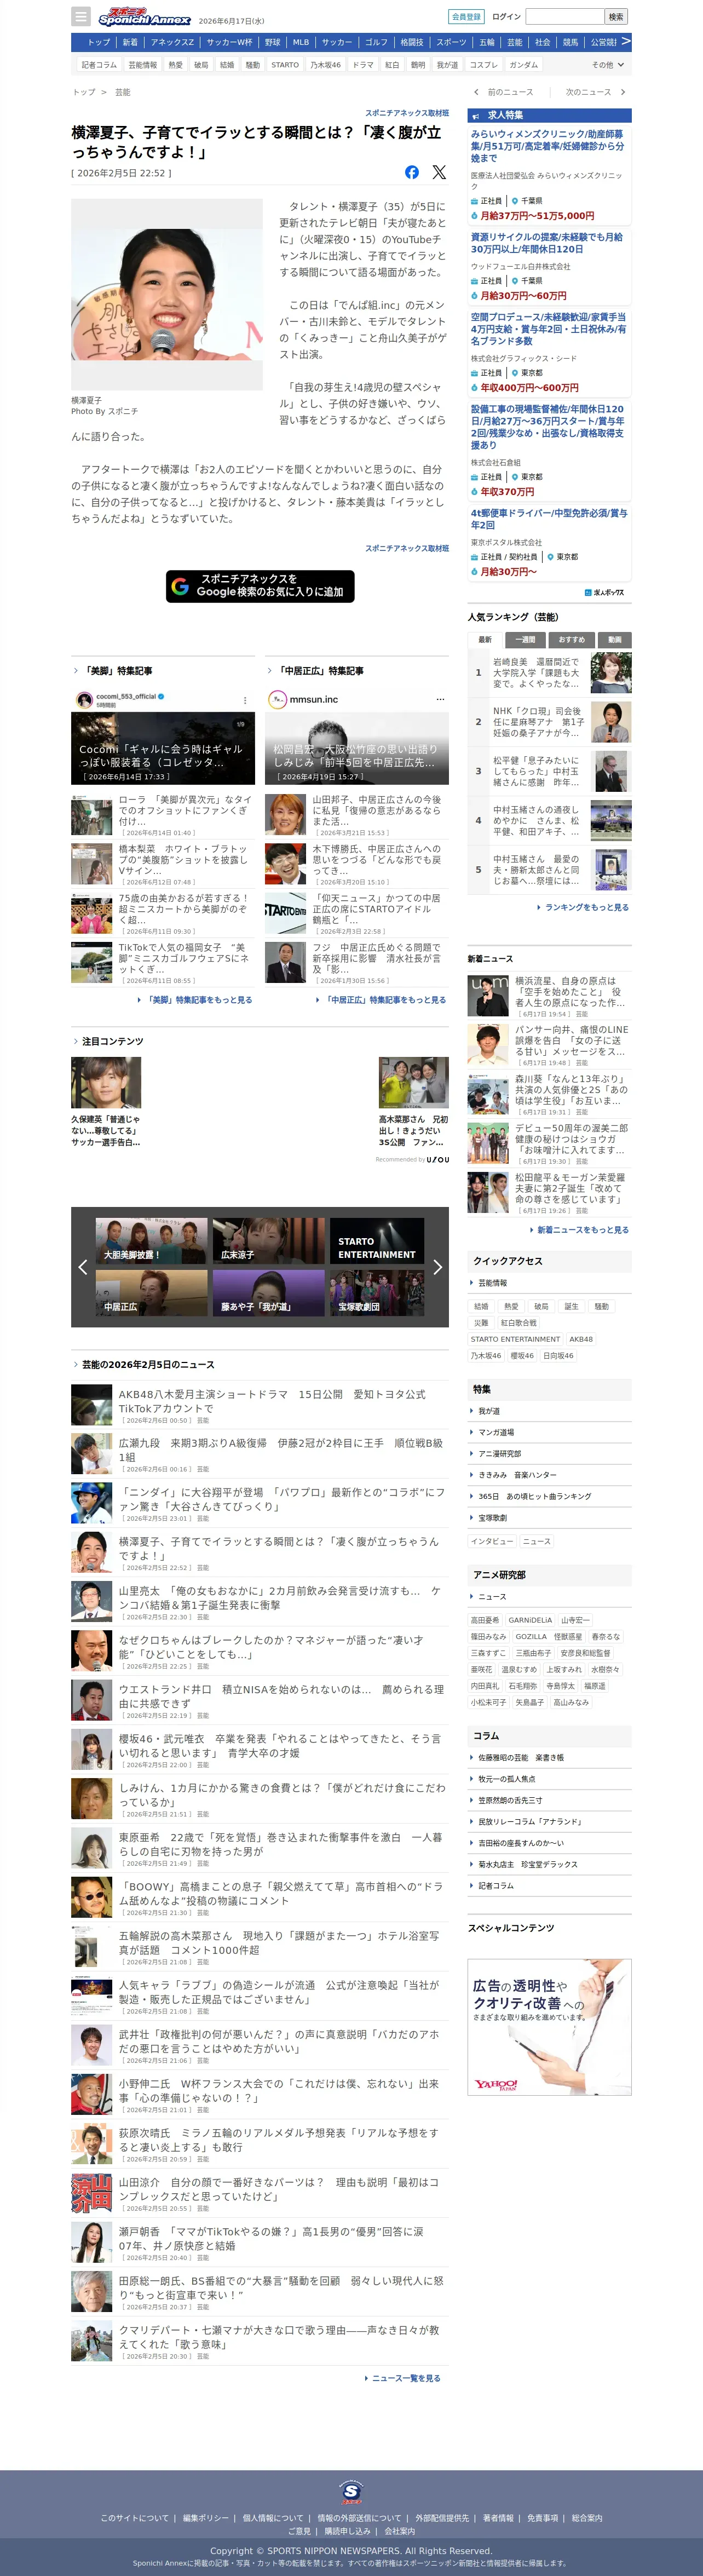The width and height of the screenshot is (703, 2576).
Task: Open the Yahoo! JAPAN advertisement banner
Action: point(549,2027)
